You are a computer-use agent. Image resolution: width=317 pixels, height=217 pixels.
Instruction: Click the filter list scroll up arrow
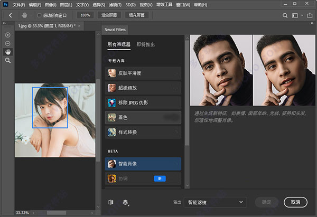click(187, 38)
